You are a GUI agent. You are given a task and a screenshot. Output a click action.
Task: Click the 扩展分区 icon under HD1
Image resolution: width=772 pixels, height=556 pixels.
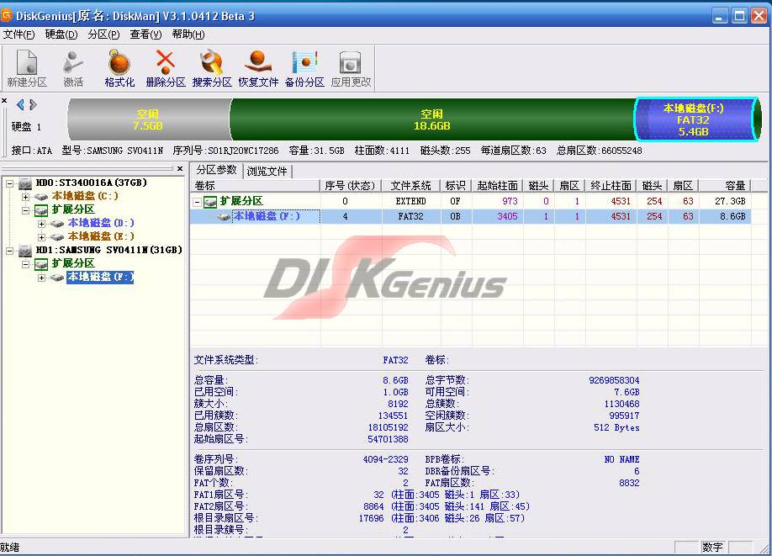click(x=41, y=264)
